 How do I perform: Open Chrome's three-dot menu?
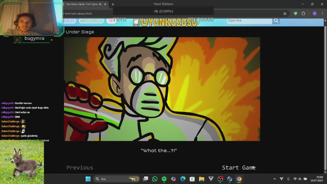coord(322,14)
